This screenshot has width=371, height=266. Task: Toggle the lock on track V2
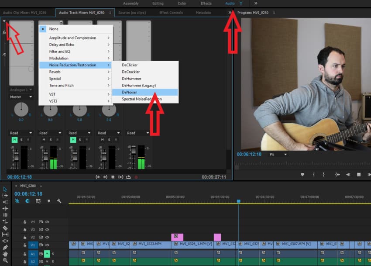point(25,237)
